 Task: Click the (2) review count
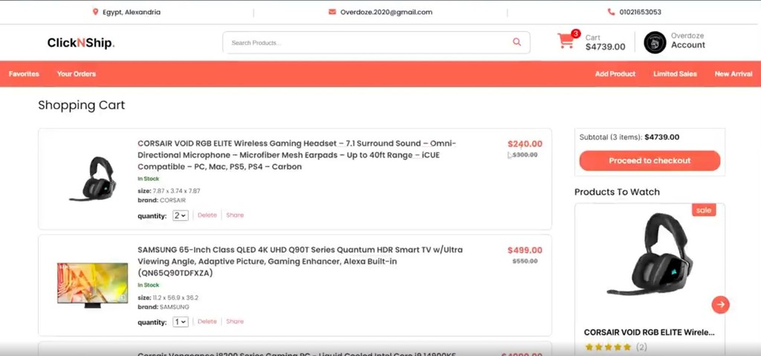point(641,347)
